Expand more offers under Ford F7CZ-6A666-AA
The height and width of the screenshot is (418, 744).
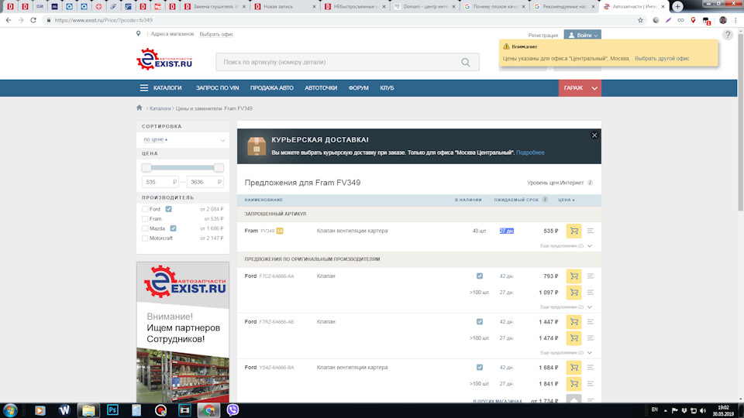566,307
